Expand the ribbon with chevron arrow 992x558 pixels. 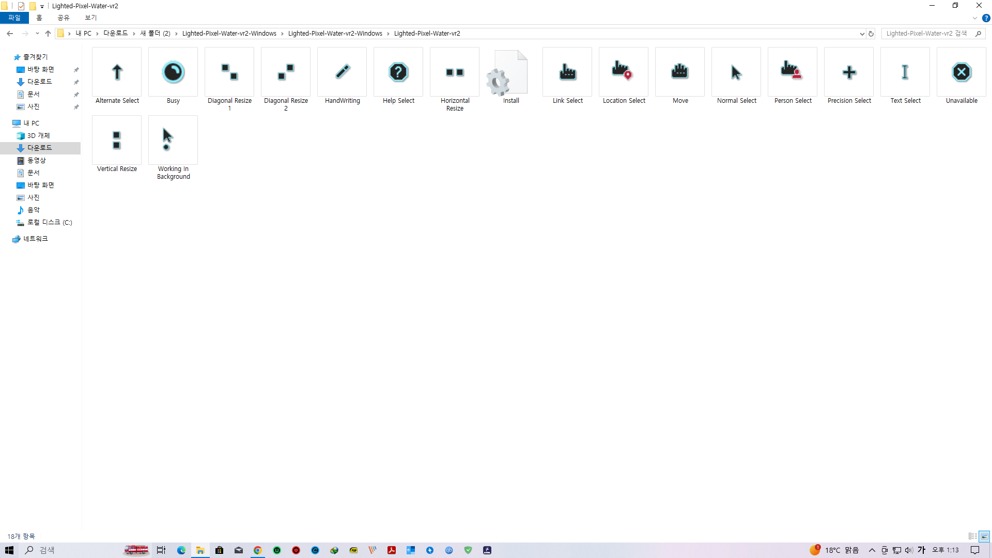[975, 18]
